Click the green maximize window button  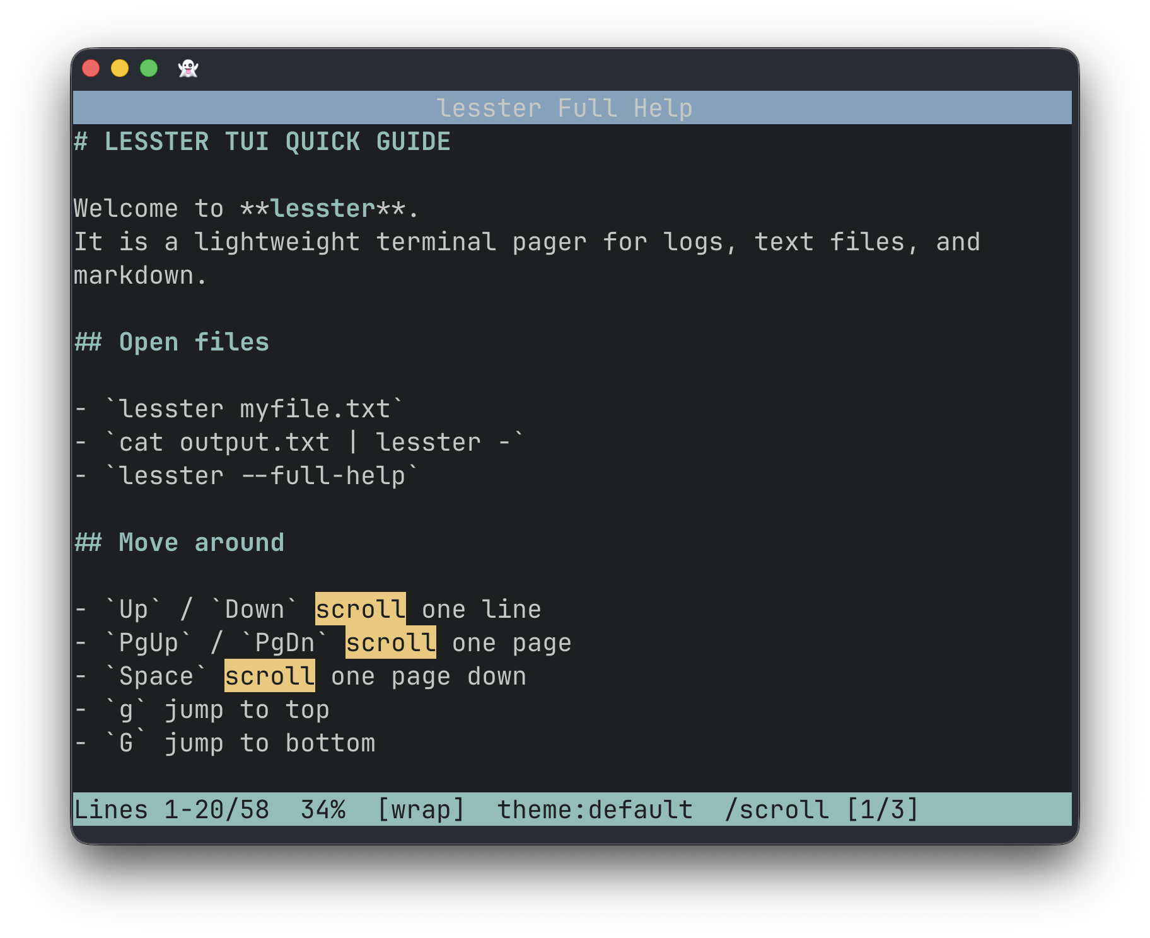point(149,68)
